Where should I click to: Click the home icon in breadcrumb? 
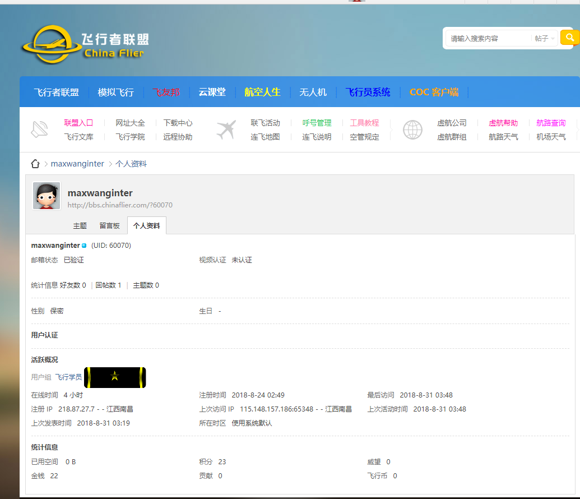pyautogui.click(x=35, y=164)
